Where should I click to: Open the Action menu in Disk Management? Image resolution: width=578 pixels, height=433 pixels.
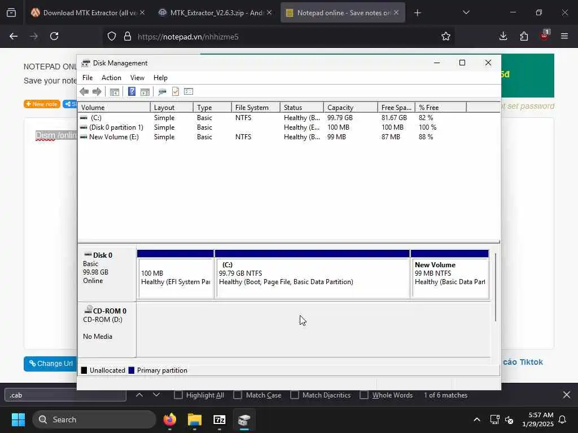[111, 78]
